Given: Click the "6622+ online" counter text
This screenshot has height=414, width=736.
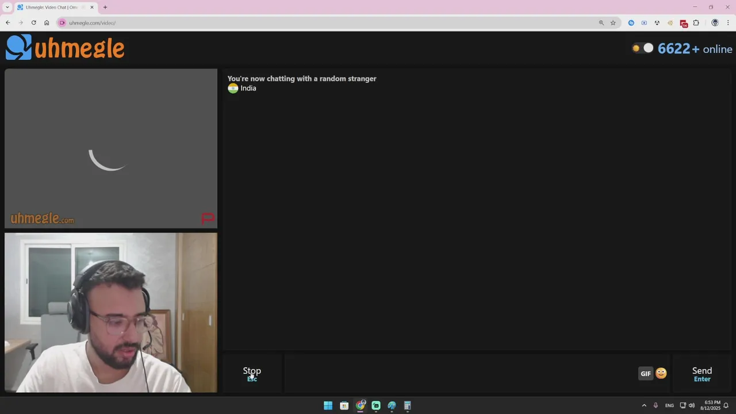Looking at the screenshot, I should (x=695, y=49).
